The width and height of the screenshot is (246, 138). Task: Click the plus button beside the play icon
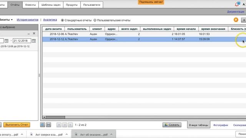(x=244, y=20)
